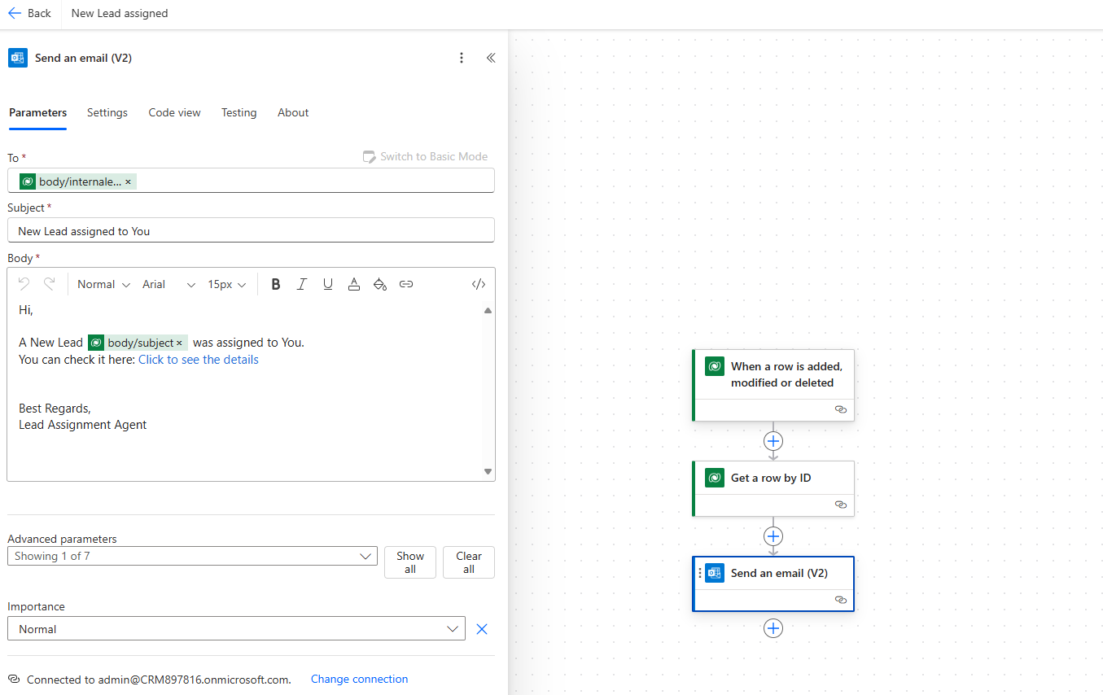Insert a hyperlink using the link icon
The height and width of the screenshot is (695, 1103).
click(406, 283)
